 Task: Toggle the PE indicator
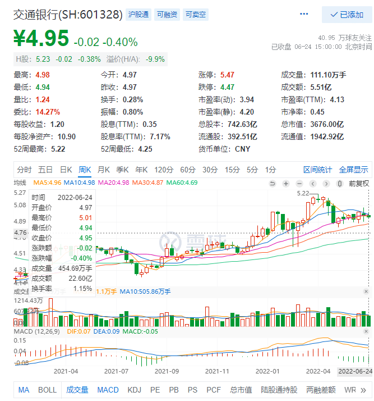point(155,390)
